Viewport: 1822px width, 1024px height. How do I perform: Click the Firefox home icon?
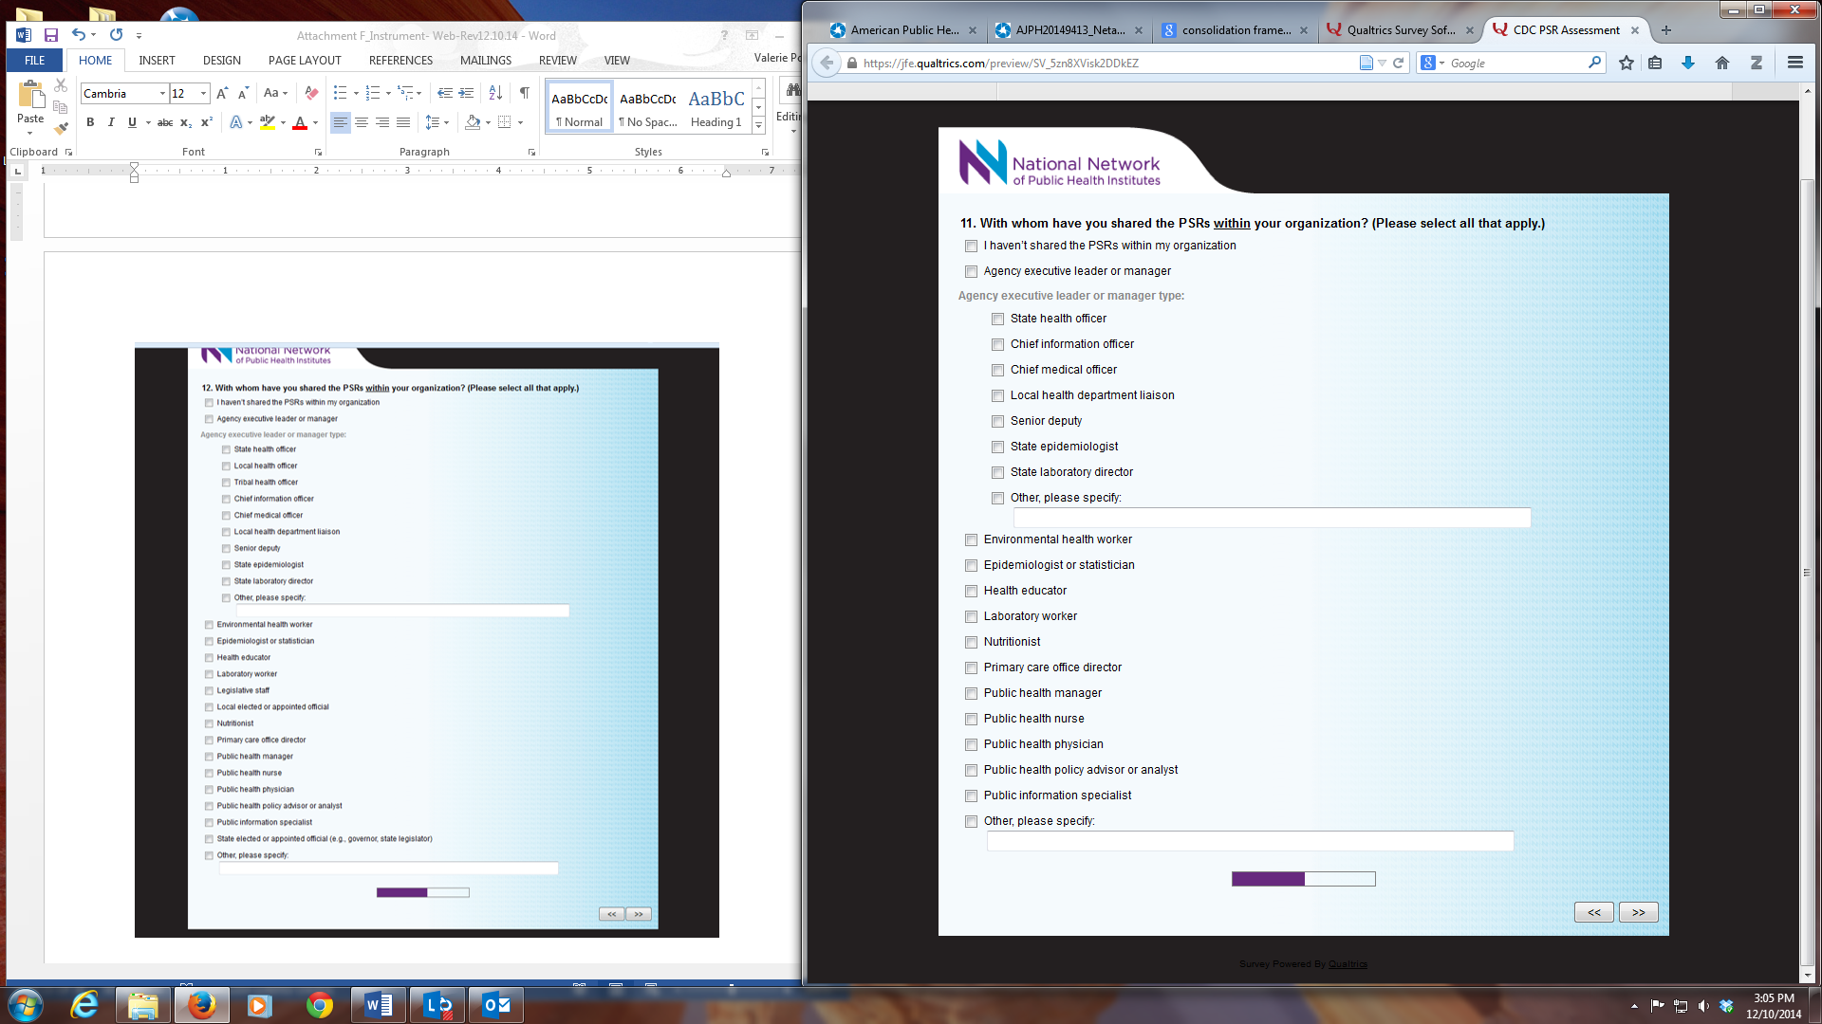click(x=1721, y=63)
